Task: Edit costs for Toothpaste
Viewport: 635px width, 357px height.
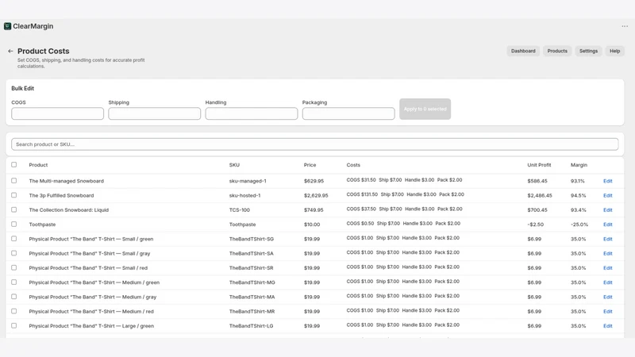Action: click(607, 225)
